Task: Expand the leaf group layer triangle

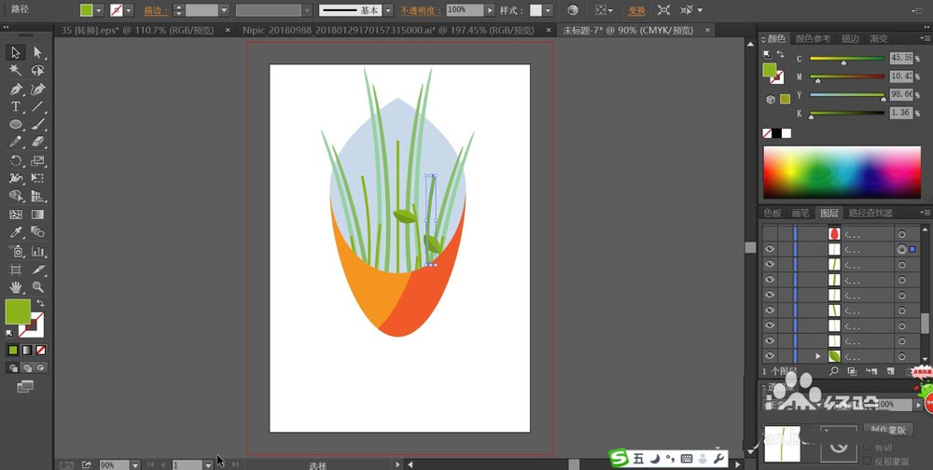Action: [817, 356]
